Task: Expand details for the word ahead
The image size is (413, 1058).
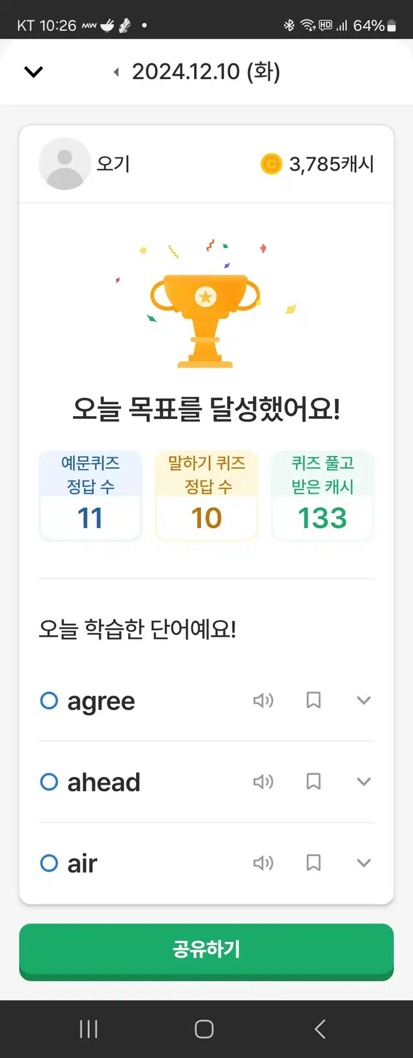Action: pos(364,782)
